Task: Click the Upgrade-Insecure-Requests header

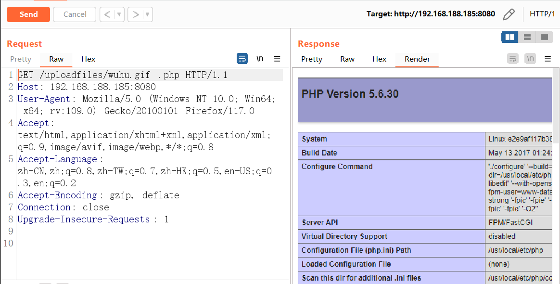Action: click(x=93, y=219)
